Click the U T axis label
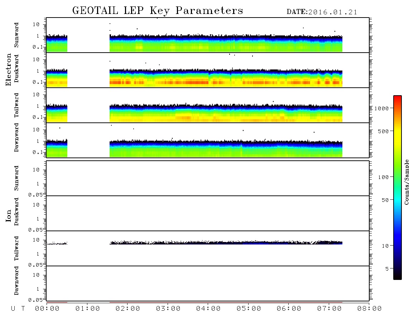Image resolution: width=409 pixels, height=315 pixels. click(x=18, y=309)
